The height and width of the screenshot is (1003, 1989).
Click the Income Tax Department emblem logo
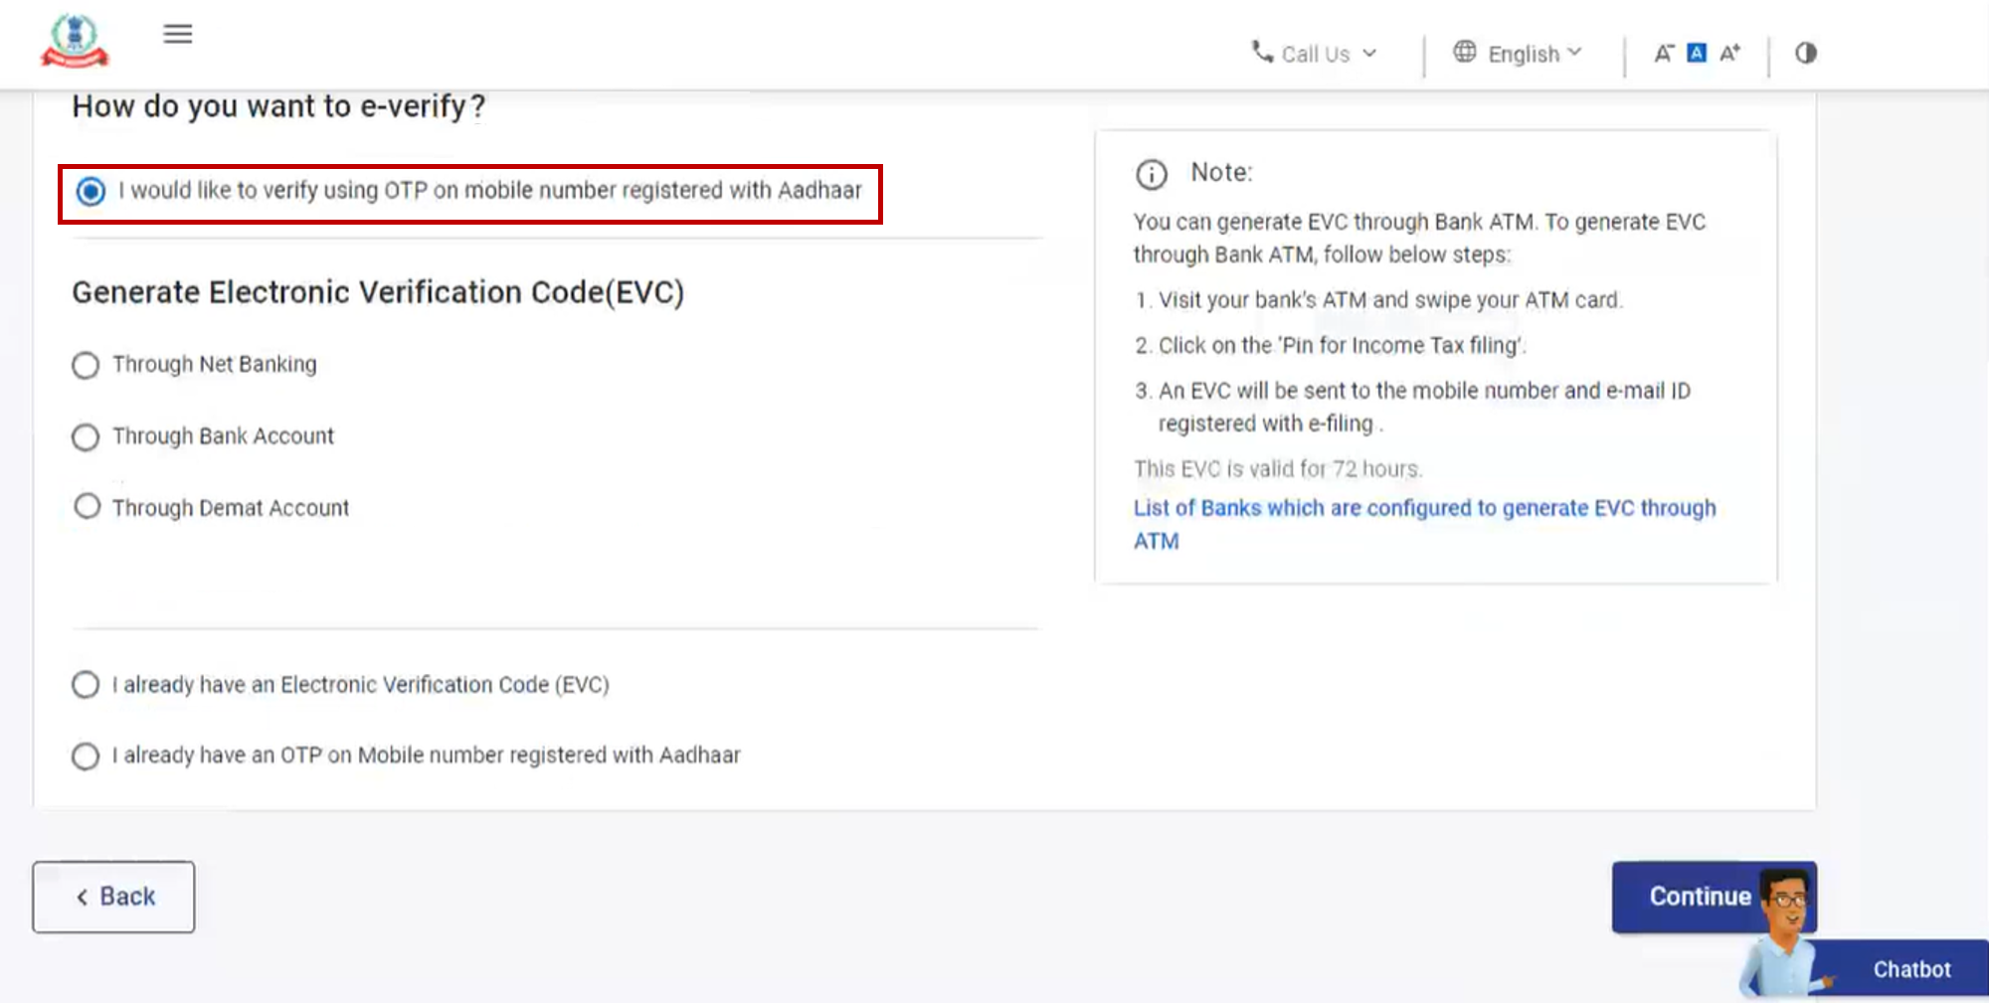point(75,40)
